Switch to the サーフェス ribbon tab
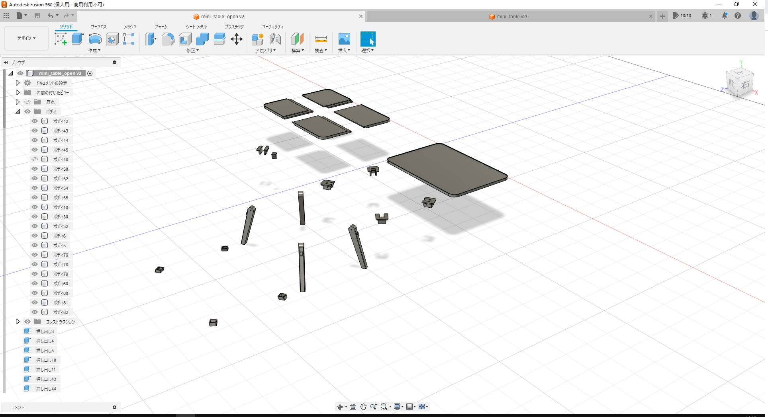768x417 pixels. (x=98, y=27)
